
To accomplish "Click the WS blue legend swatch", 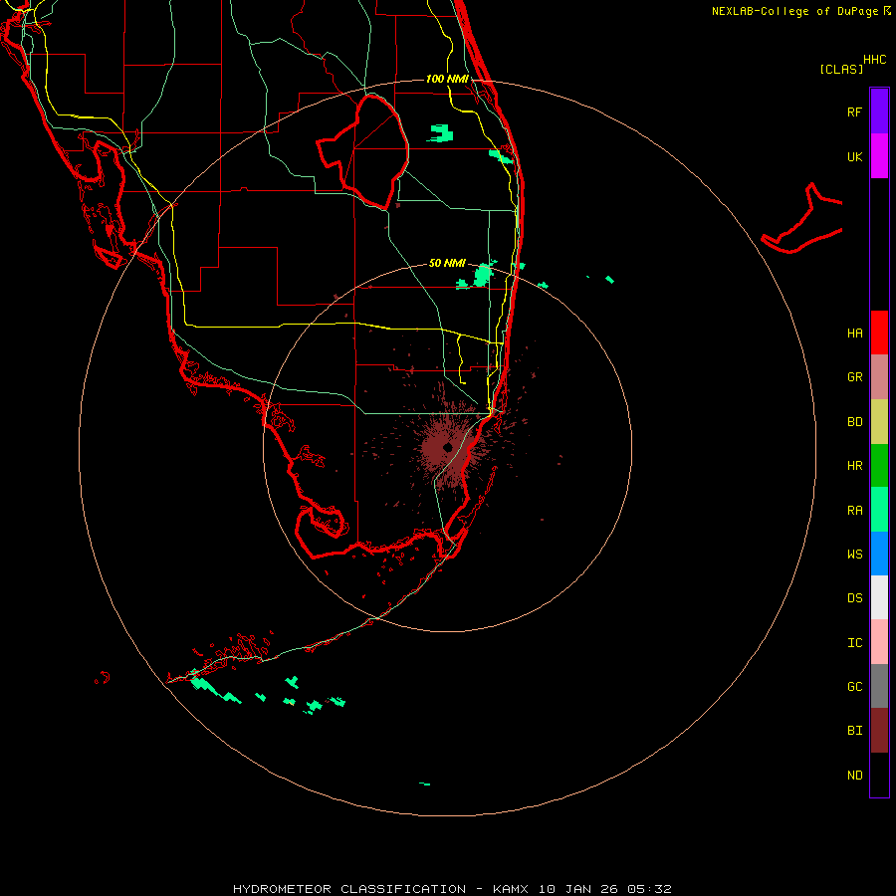I will click(x=879, y=554).
